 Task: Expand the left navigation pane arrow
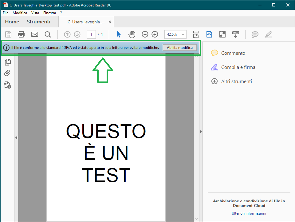pos(16,138)
